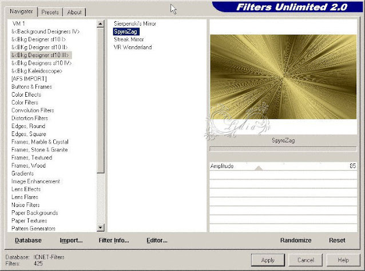Select Distortion Filters category
The width and height of the screenshot is (365, 271).
[30, 118]
